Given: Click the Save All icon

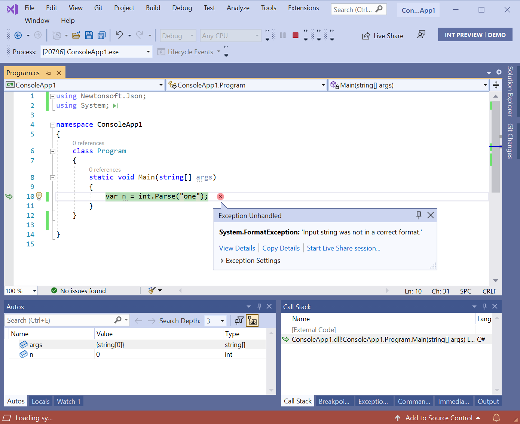Looking at the screenshot, I should tap(102, 35).
